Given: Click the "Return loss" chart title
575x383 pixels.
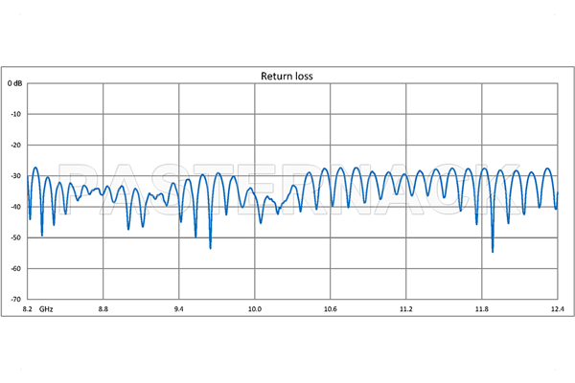Looking at the screenshot, I should 287,76.
